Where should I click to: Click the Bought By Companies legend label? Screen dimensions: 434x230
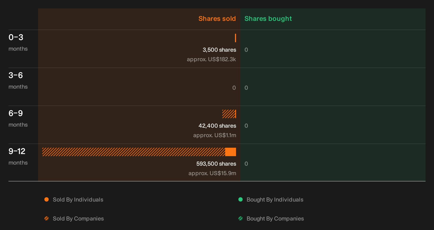[275, 219]
